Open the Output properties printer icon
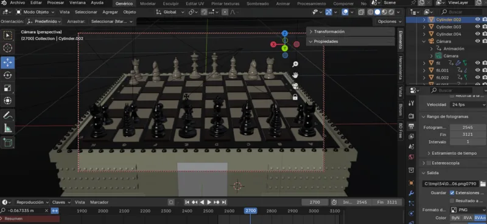Screen dimensions: 487x224 pyautogui.click(x=412, y=126)
